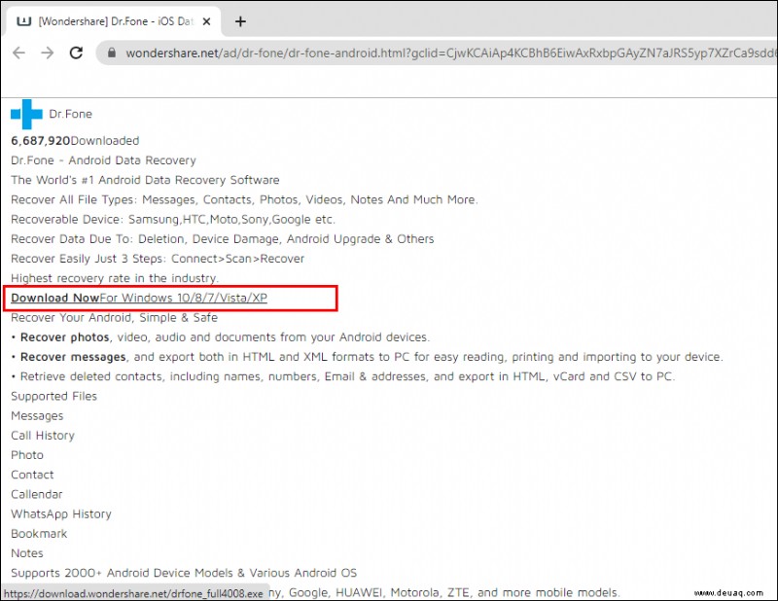
Task: Click 'Call History' in the supported files list
Action: (43, 436)
